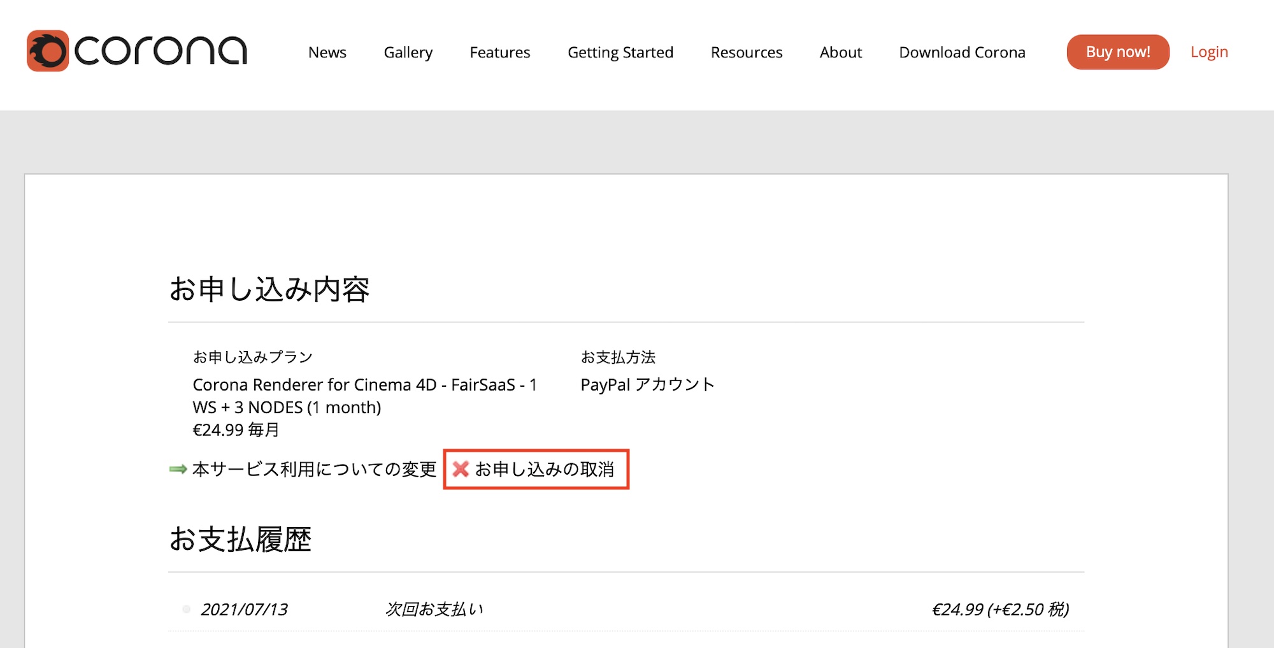Image resolution: width=1274 pixels, height=648 pixels.
Task: Open the Download Corona page
Action: click(962, 52)
